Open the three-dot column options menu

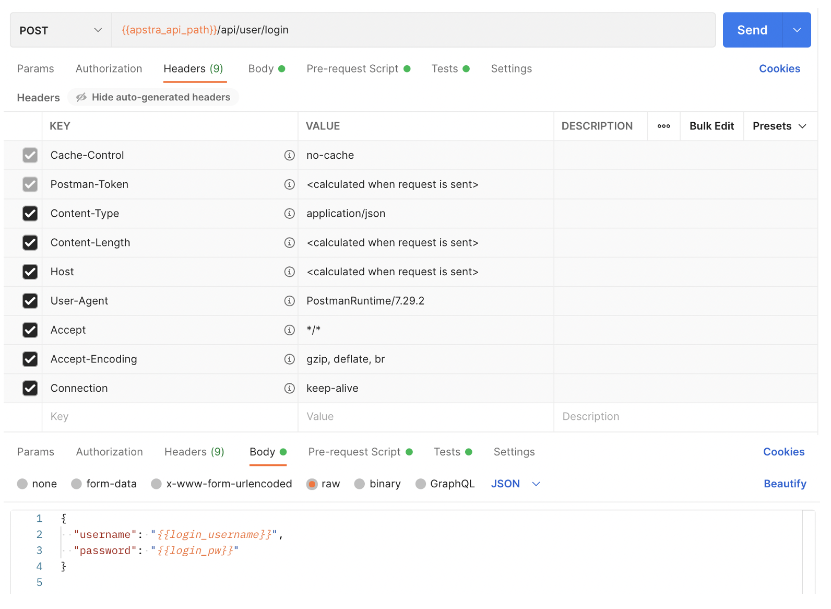(663, 126)
